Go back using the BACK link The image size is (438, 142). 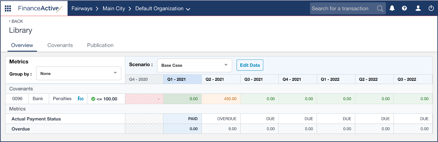16,21
